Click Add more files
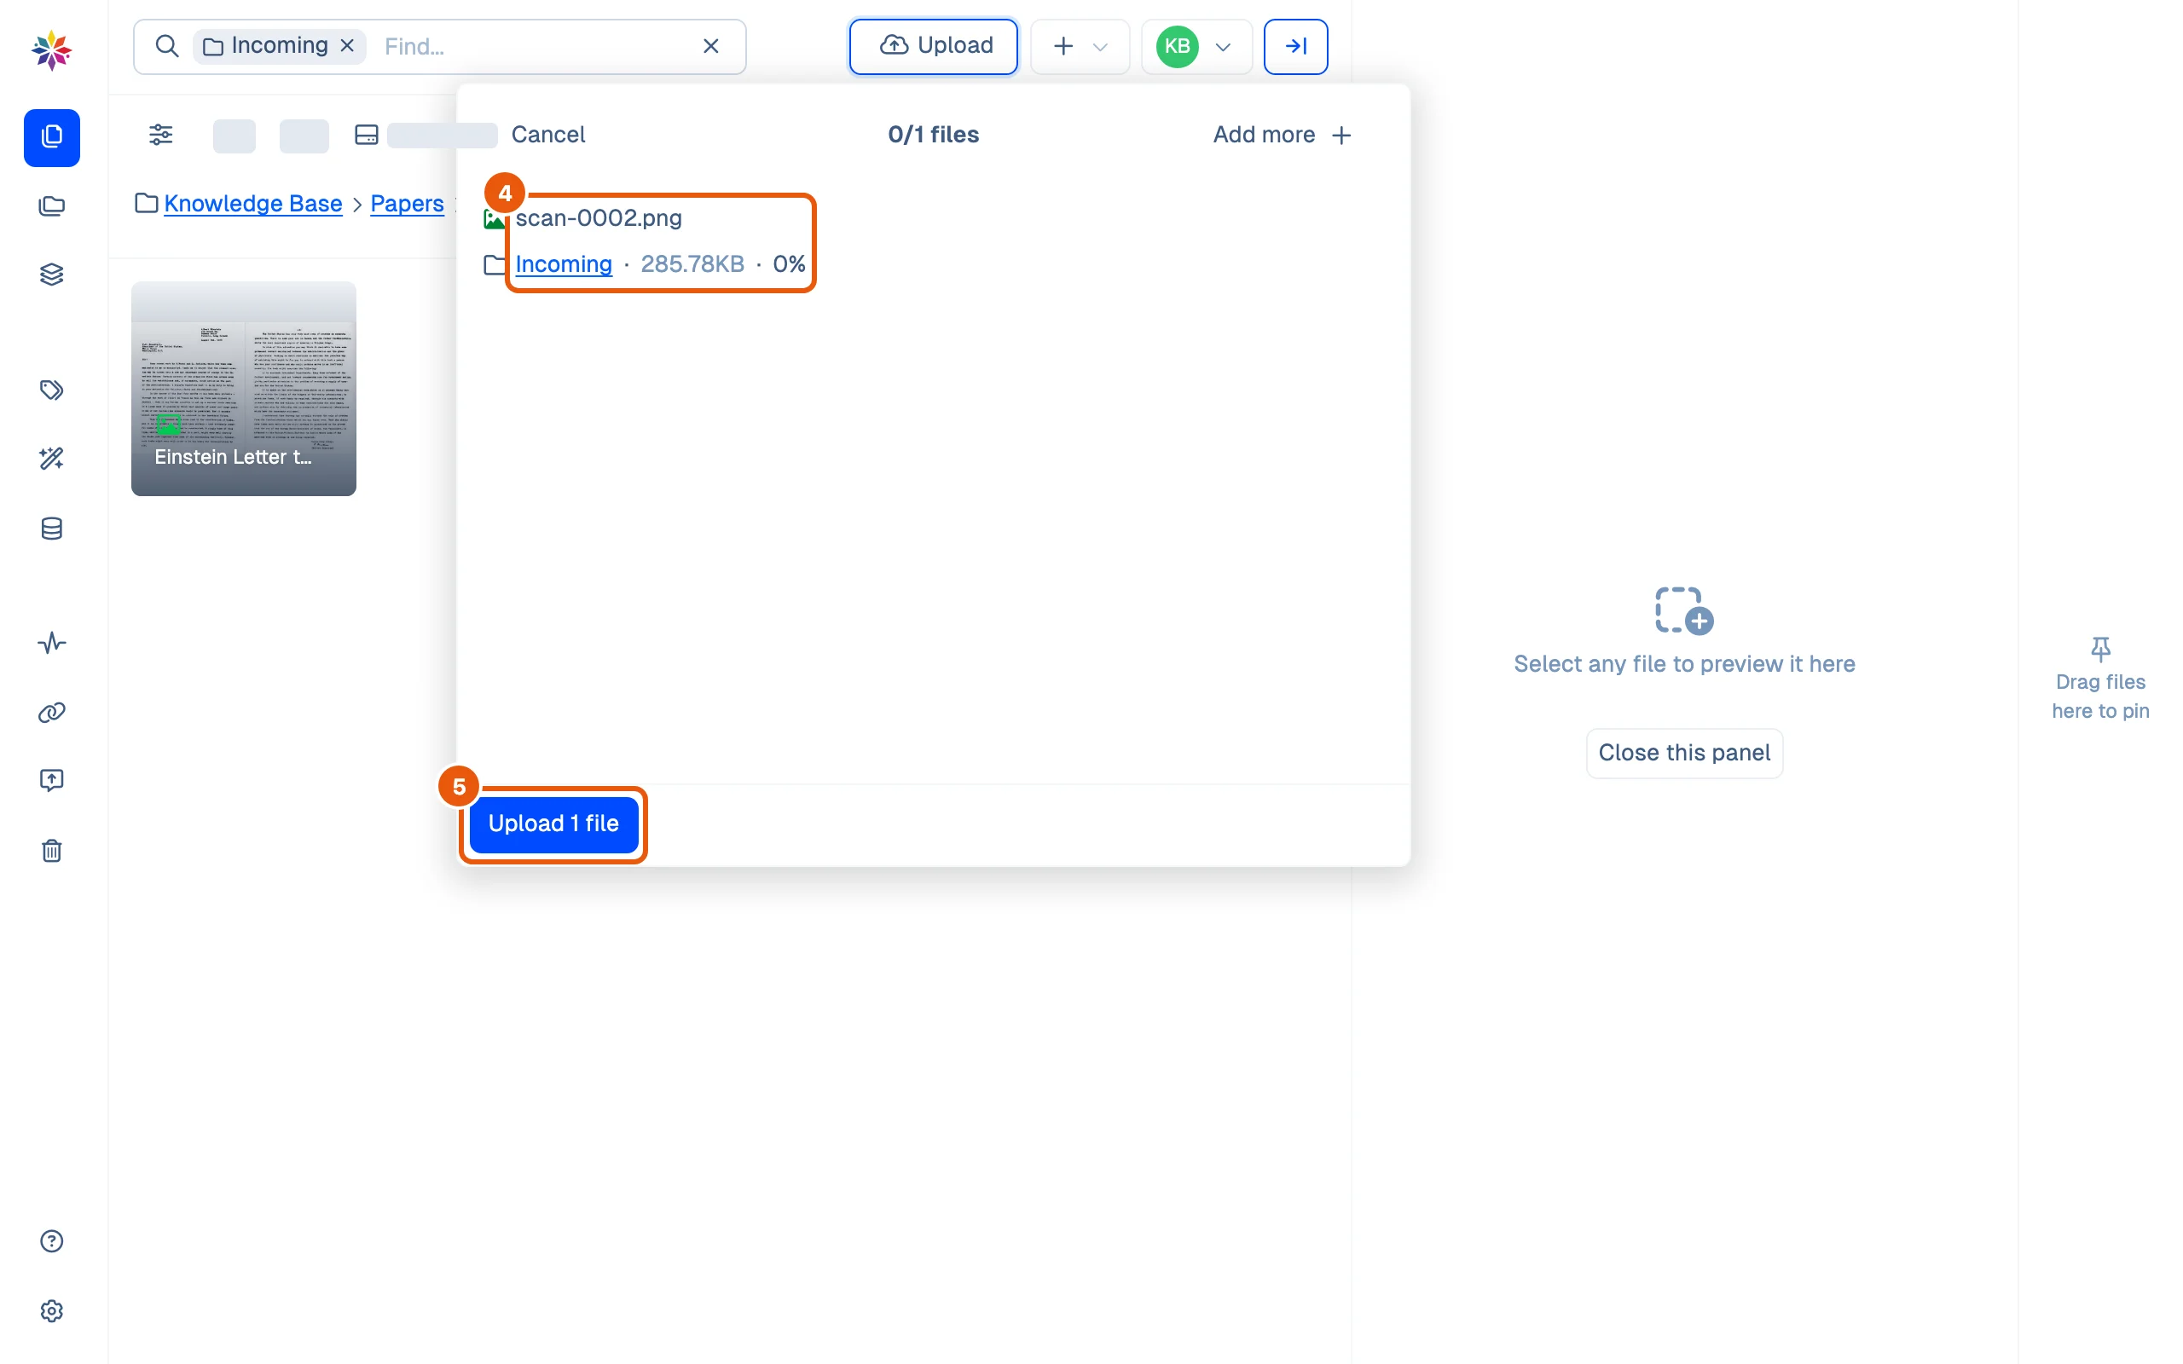The height and width of the screenshot is (1364, 2183). (1282, 135)
